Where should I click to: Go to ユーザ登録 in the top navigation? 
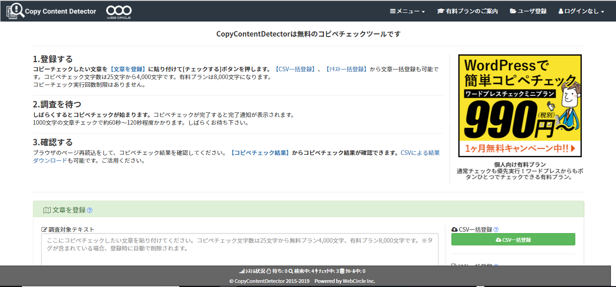528,11
